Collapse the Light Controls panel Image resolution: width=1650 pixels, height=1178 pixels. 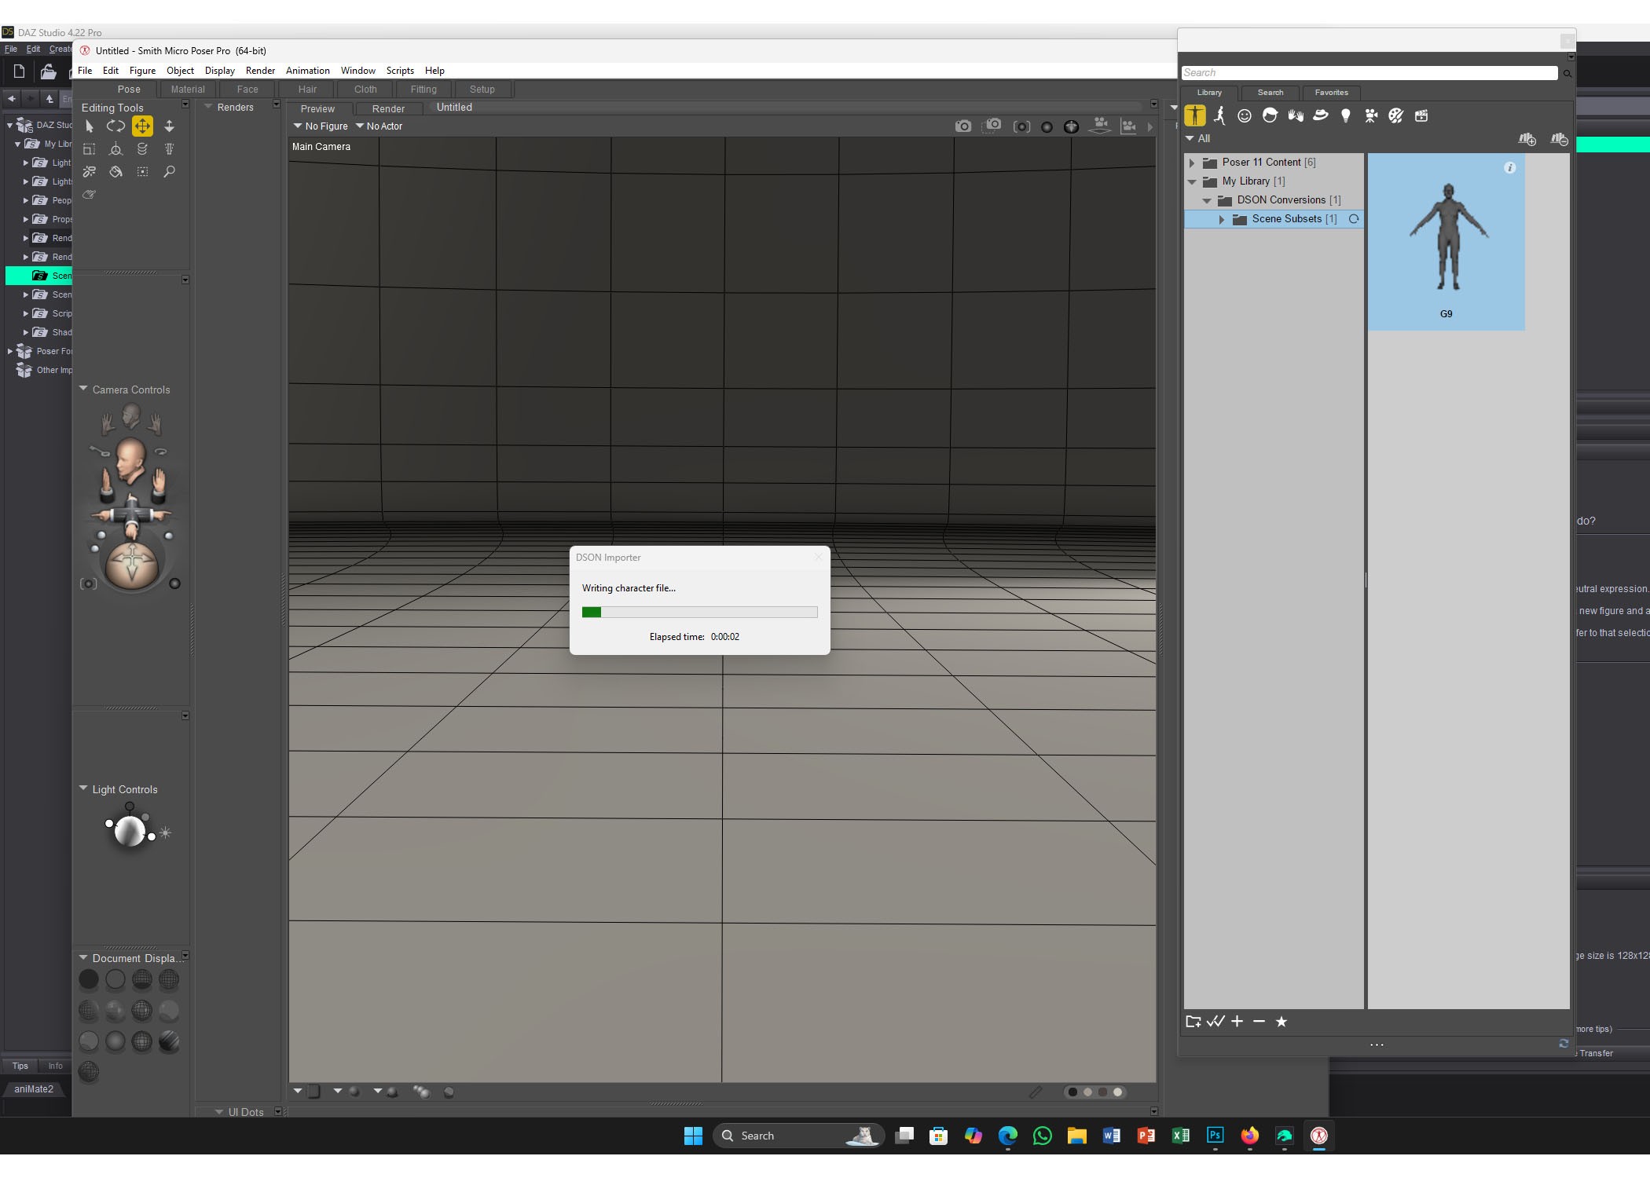(x=83, y=788)
